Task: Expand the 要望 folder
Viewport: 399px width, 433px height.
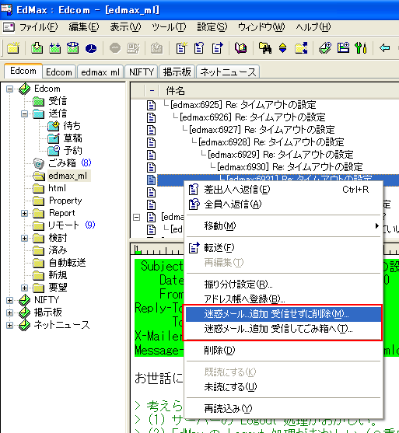Action: (x=25, y=288)
